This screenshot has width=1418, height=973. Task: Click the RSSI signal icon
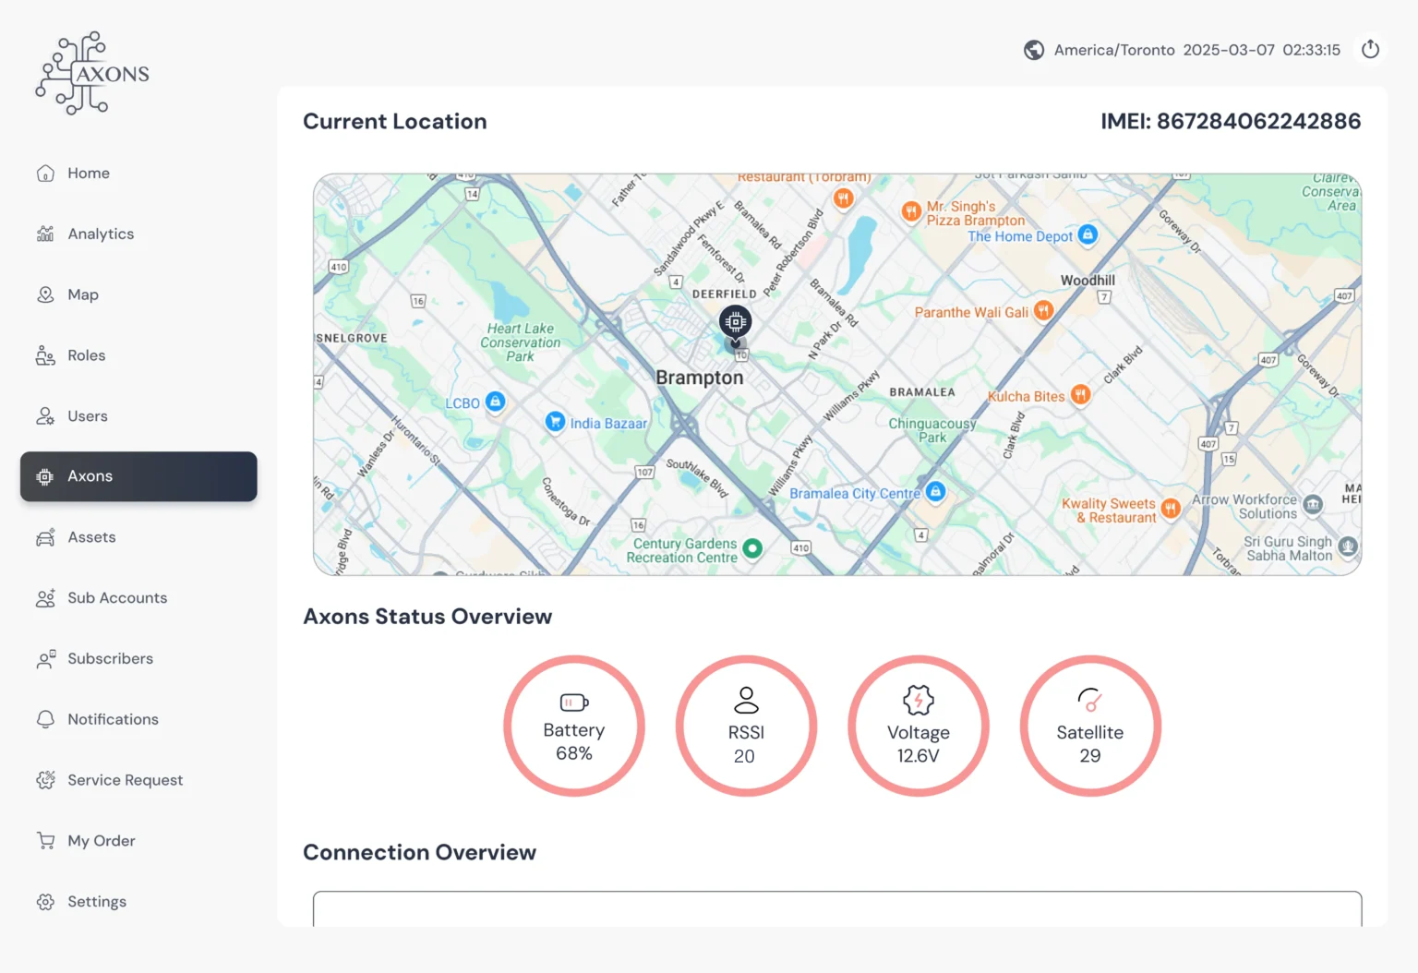click(745, 701)
